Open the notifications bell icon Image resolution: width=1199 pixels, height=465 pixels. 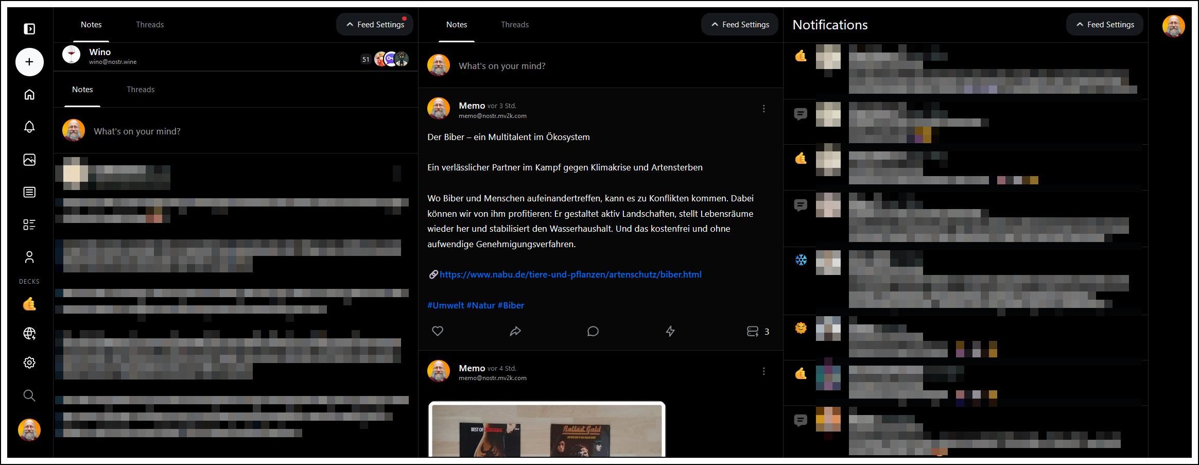click(29, 126)
